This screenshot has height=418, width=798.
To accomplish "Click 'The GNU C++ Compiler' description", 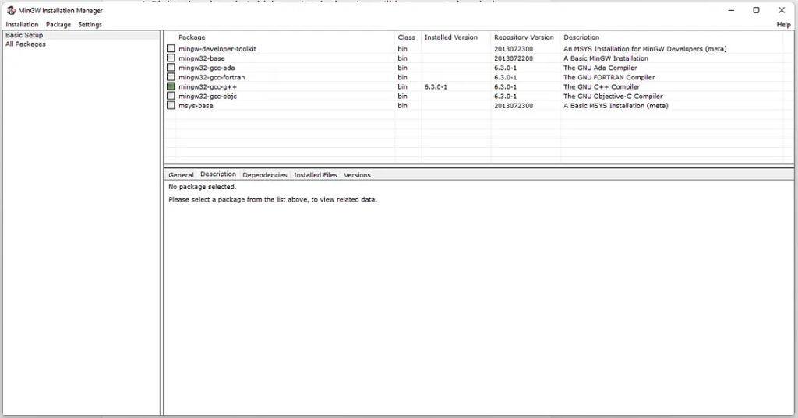I will (602, 87).
